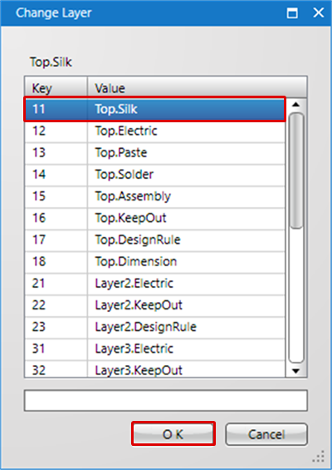Select the Layer3.Electric row

(x=155, y=349)
